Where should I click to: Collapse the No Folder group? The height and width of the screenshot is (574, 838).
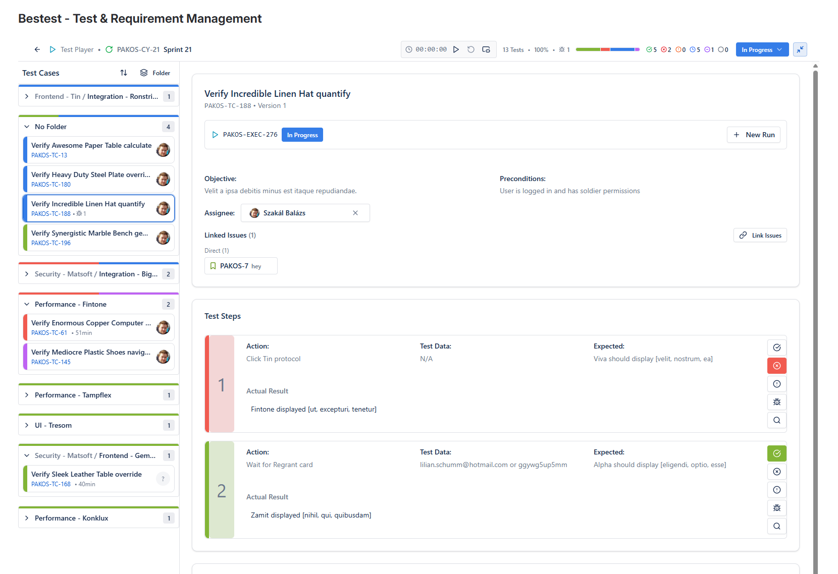27,127
